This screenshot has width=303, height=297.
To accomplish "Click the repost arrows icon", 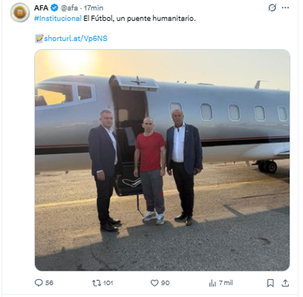I will [x=96, y=283].
